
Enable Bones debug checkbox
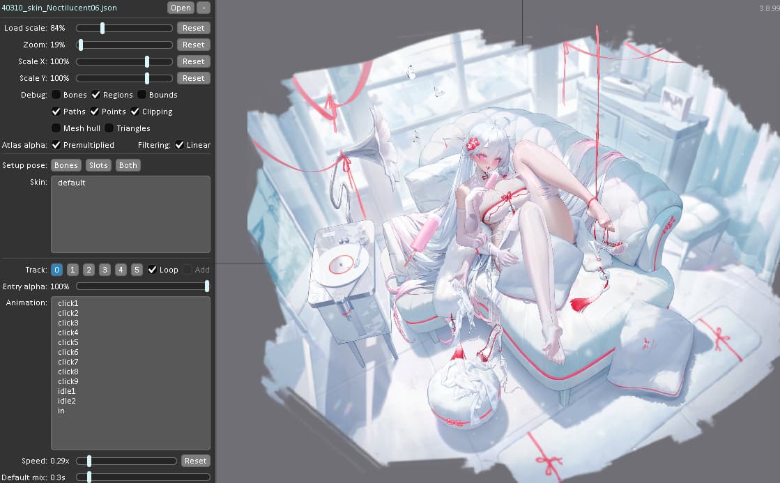tap(56, 95)
